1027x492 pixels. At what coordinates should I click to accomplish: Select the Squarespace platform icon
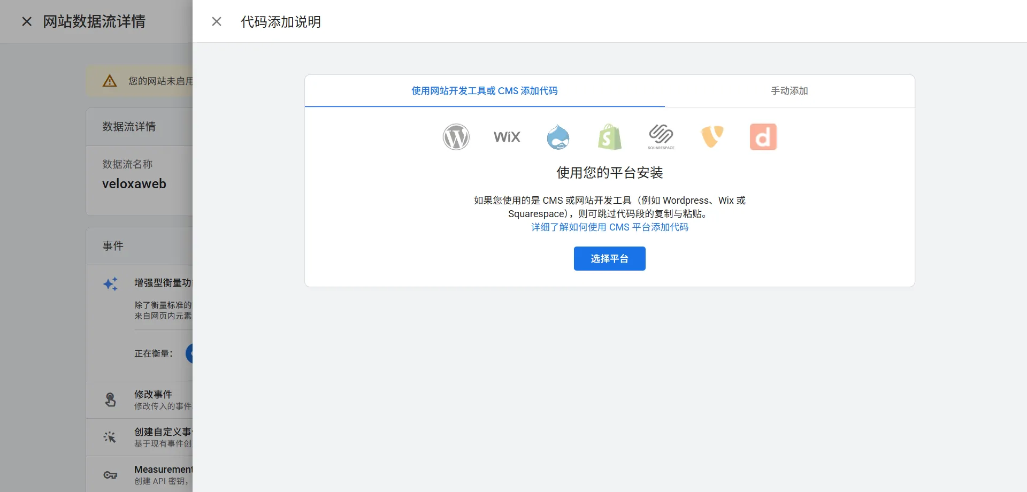661,137
